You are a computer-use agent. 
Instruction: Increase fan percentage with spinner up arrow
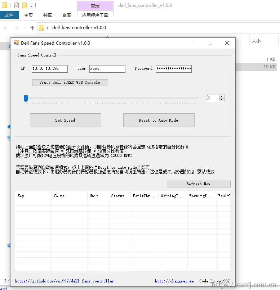pos(222,97)
